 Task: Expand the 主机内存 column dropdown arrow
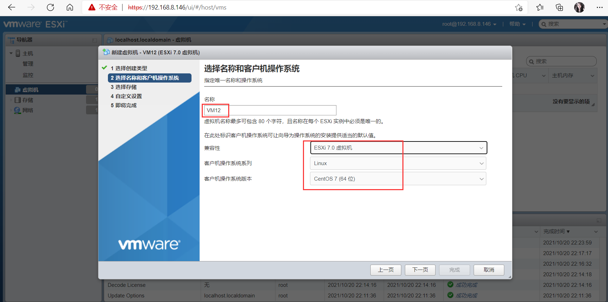[x=592, y=75]
